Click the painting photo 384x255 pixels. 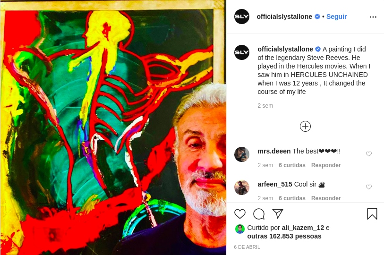113,127
